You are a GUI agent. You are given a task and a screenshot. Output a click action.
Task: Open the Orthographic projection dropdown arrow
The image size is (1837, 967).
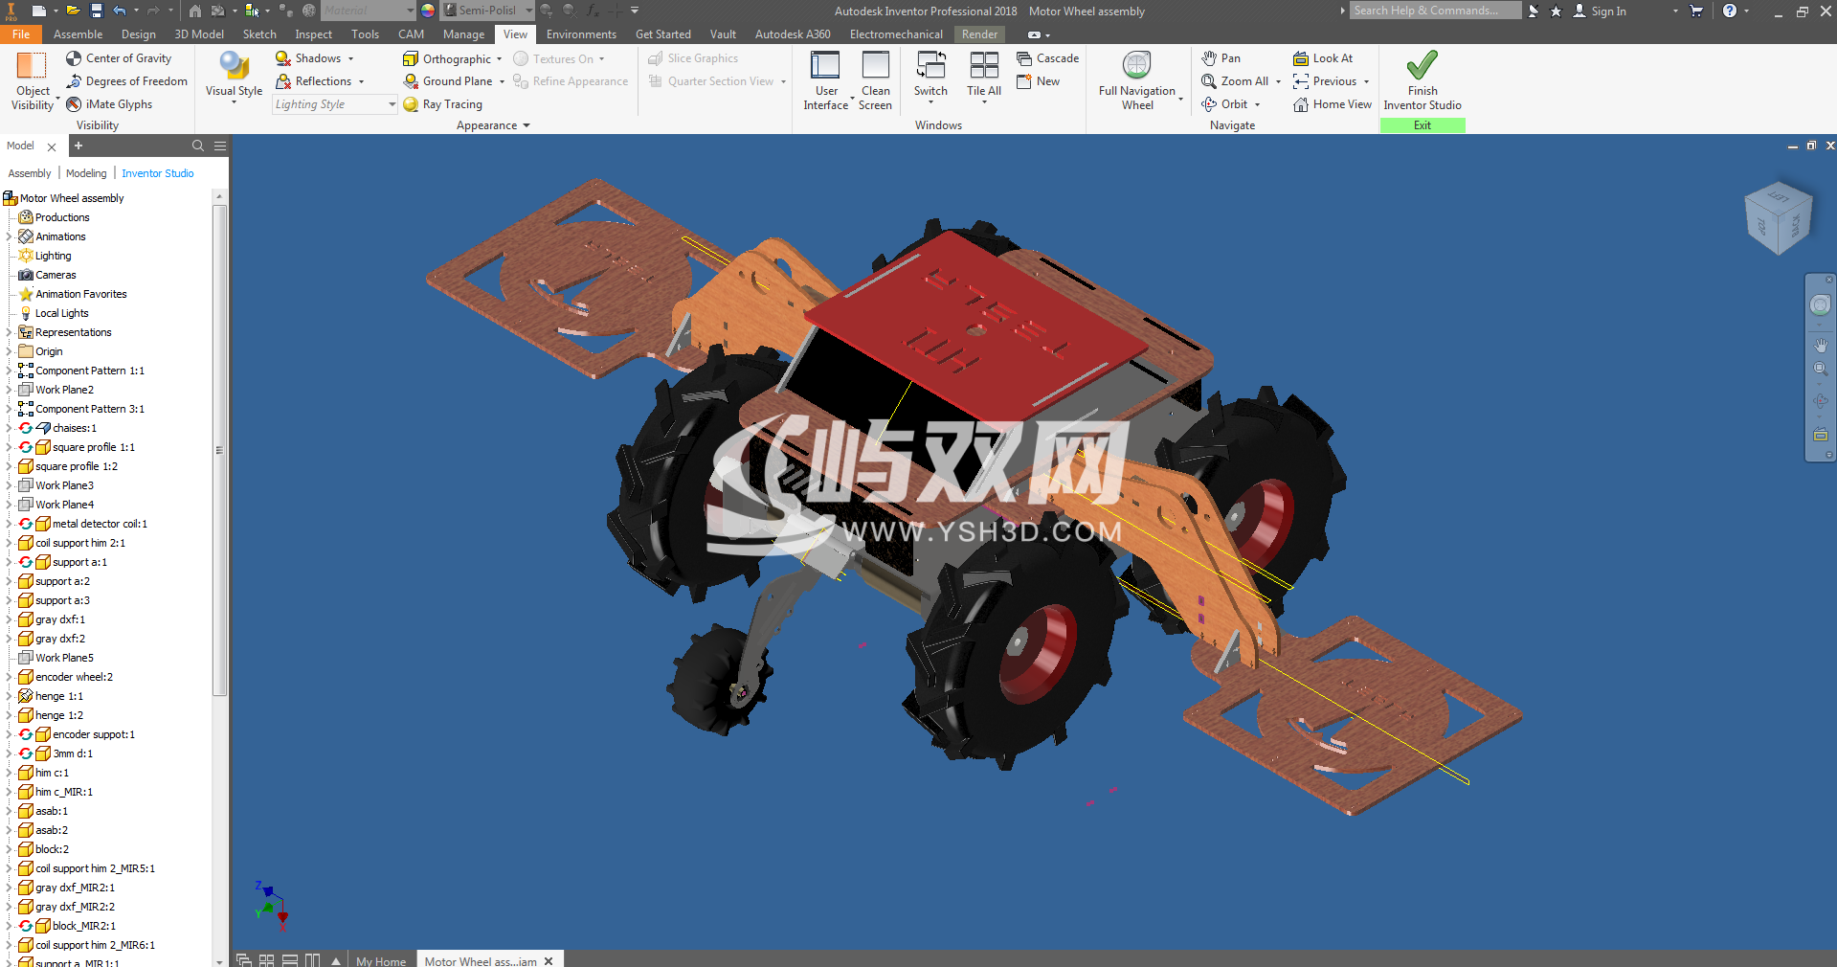500,58
